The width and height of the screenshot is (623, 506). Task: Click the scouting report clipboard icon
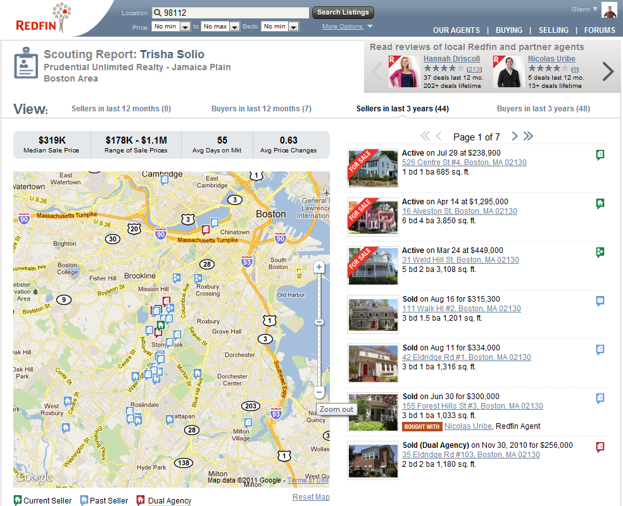point(26,63)
